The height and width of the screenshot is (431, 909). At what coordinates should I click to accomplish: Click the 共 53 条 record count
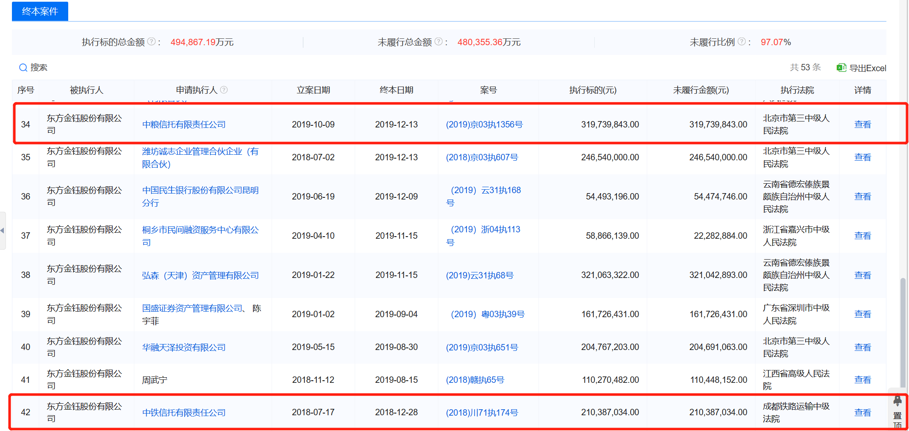click(x=805, y=67)
